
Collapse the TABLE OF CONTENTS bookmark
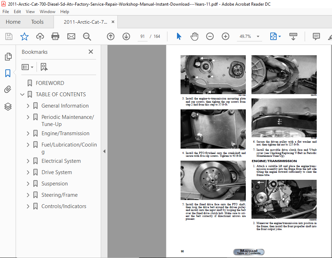click(x=22, y=94)
